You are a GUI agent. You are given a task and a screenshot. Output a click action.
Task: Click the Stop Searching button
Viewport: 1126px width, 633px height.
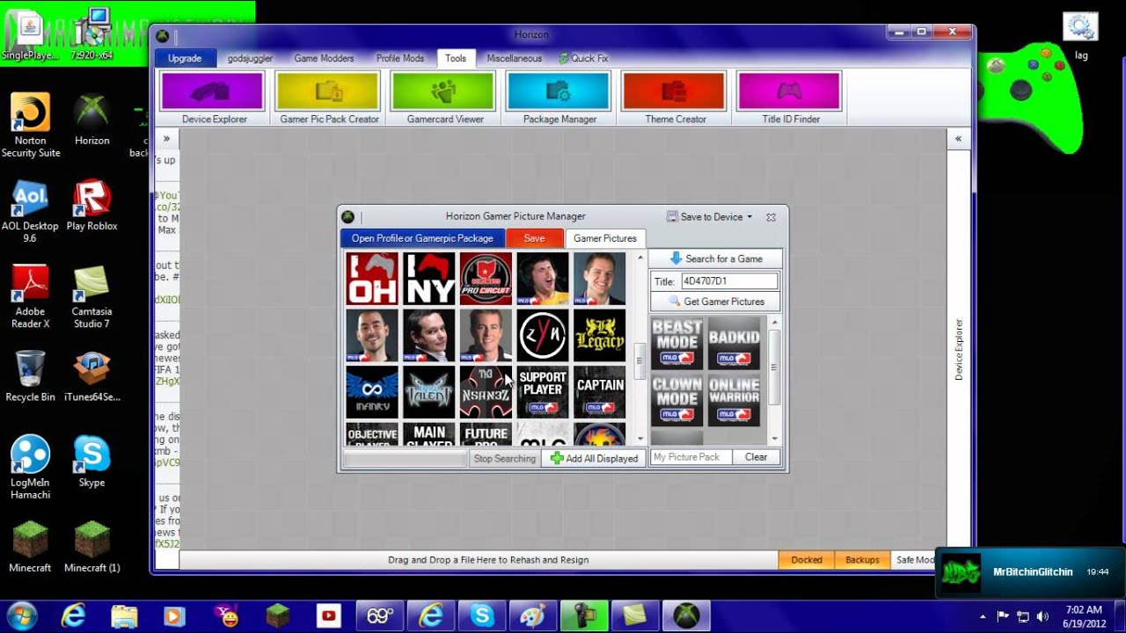point(504,458)
